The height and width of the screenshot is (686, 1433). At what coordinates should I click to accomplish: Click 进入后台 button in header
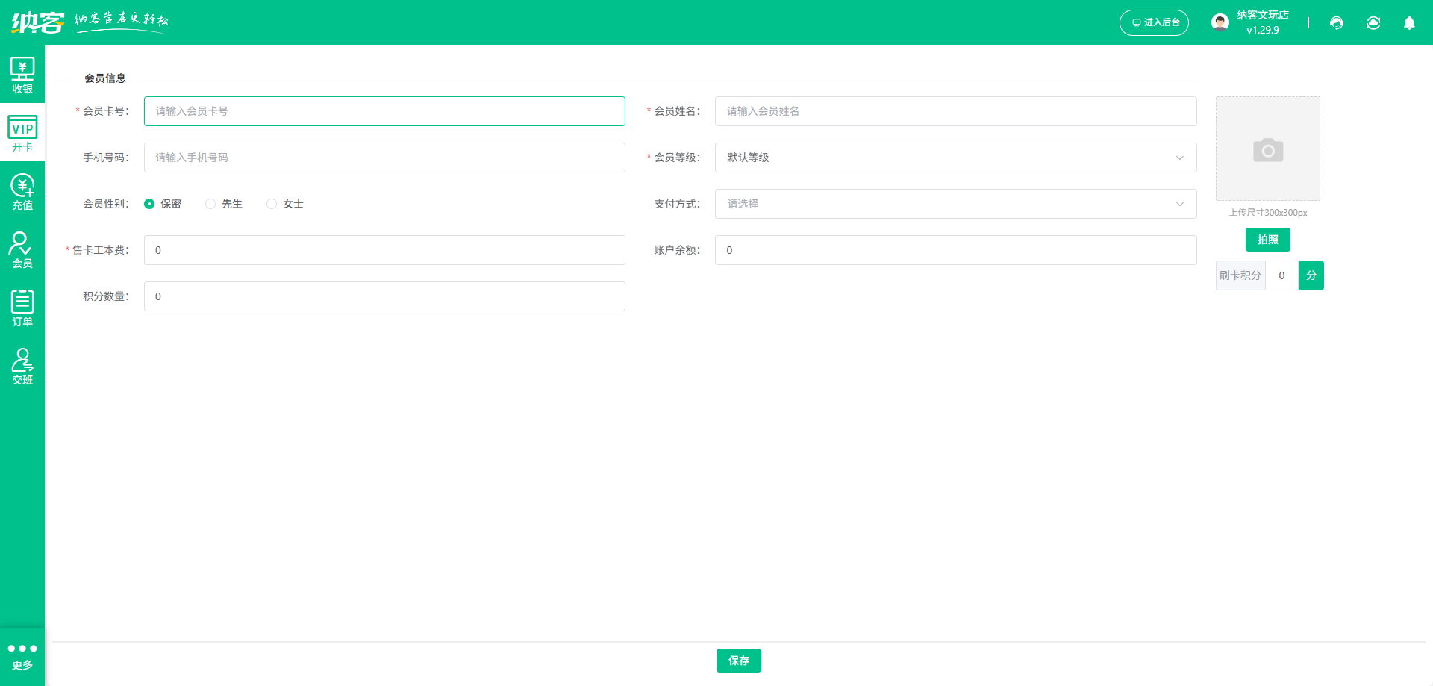click(1154, 23)
